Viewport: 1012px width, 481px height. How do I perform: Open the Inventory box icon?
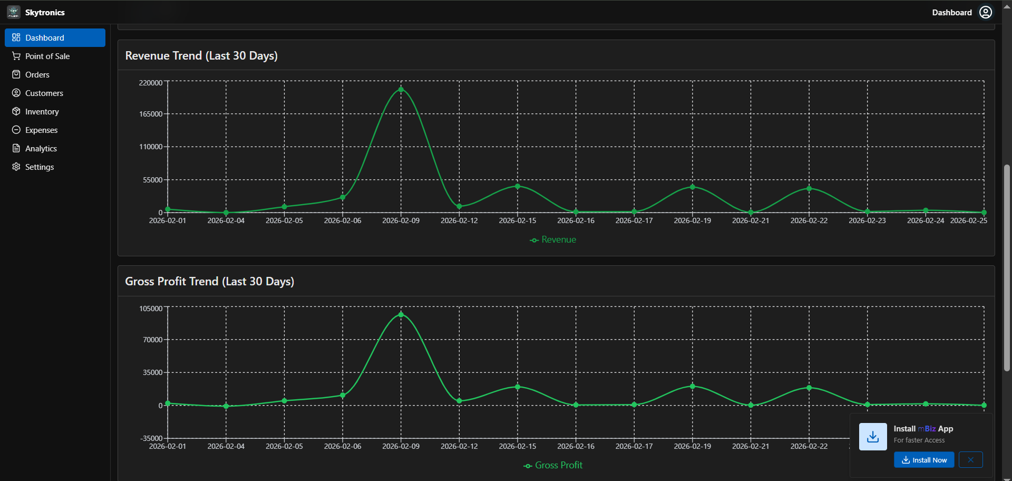coord(16,111)
